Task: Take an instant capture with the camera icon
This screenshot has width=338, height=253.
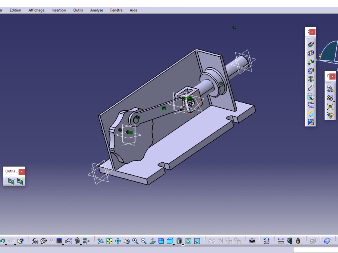Action: [x=252, y=241]
